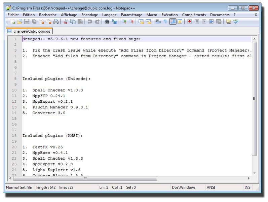Click the line 'Plugin Manager 0.9.3.1'

[60, 107]
